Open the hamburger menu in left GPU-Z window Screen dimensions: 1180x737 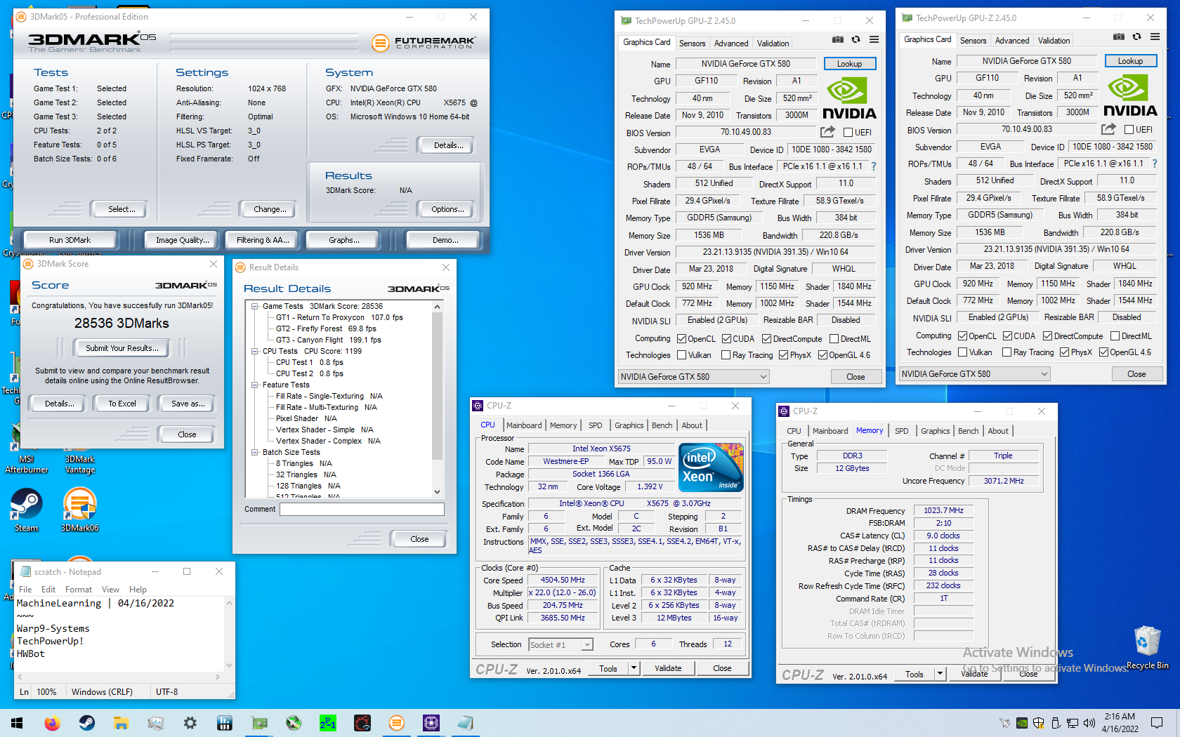874,39
